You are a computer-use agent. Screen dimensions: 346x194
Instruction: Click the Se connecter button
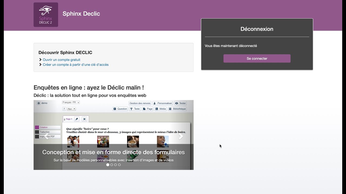257,58
